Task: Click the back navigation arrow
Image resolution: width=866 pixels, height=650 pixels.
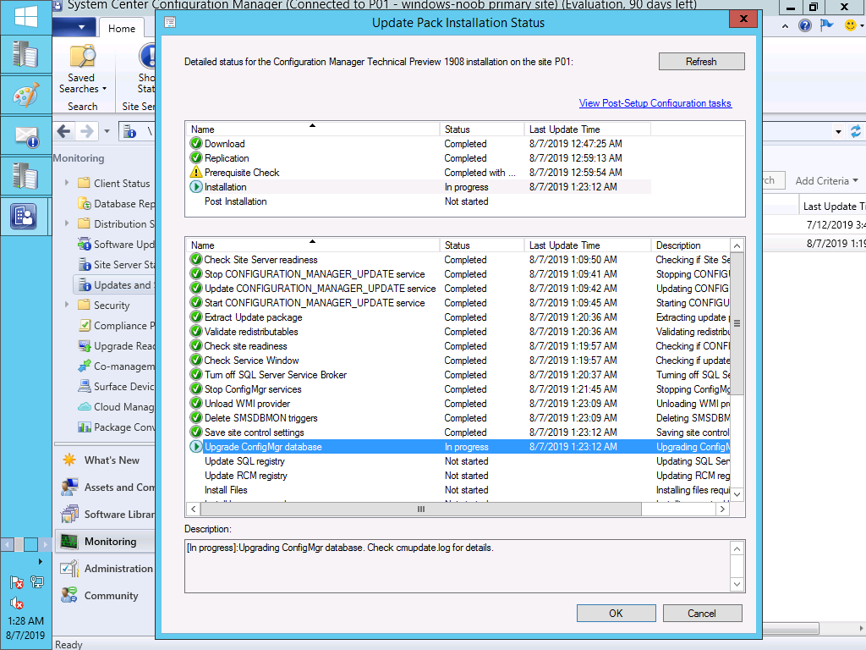Action: (64, 131)
